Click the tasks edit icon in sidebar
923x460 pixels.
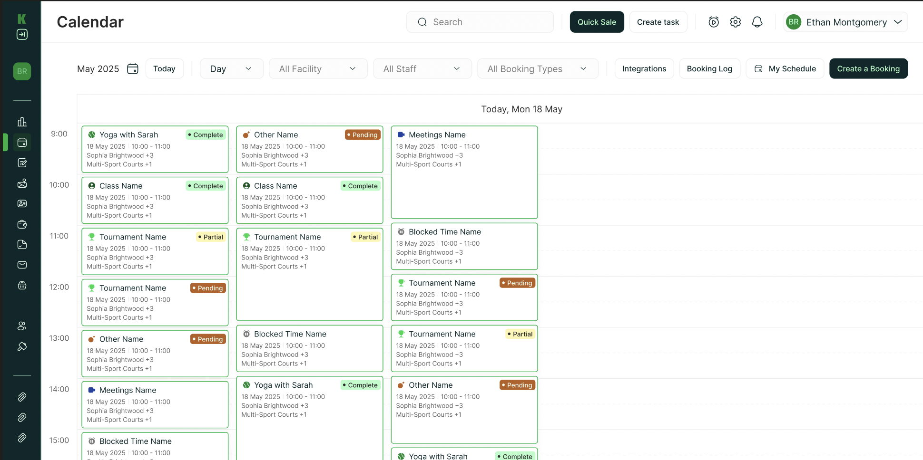(22, 163)
